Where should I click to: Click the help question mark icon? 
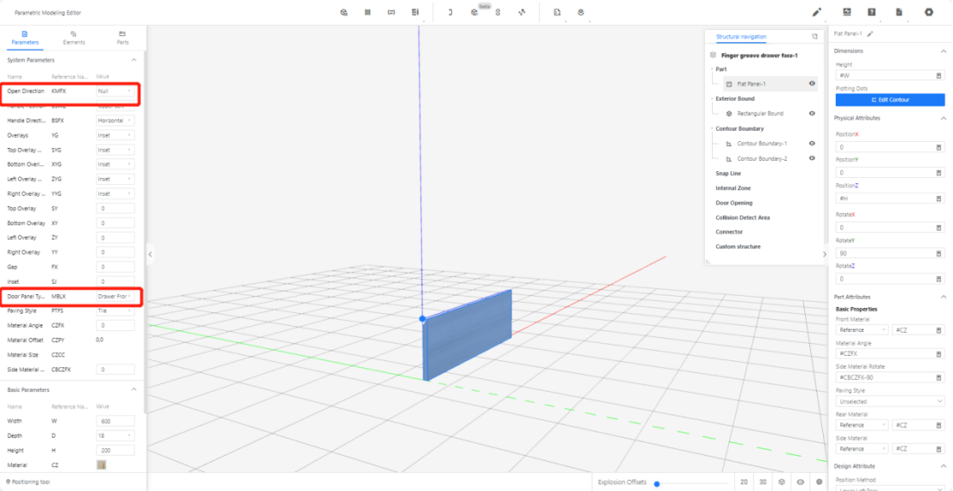[872, 12]
